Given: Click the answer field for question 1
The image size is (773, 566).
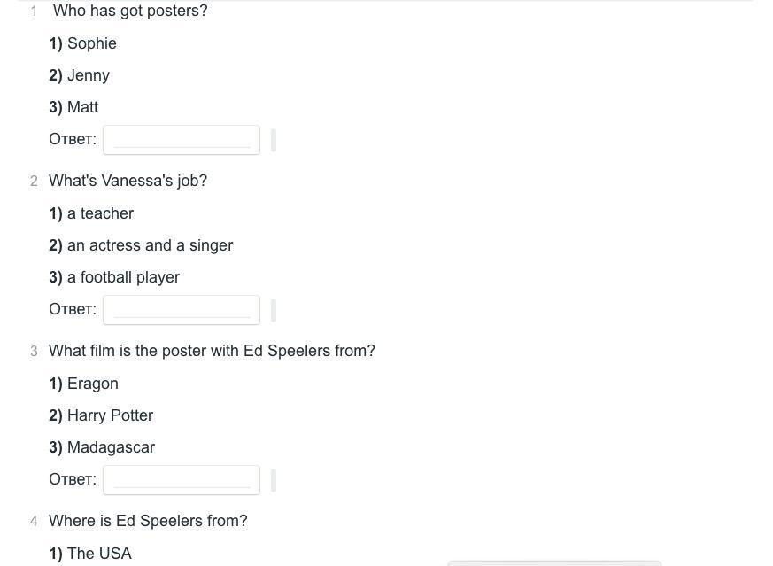Looking at the screenshot, I should click(182, 139).
